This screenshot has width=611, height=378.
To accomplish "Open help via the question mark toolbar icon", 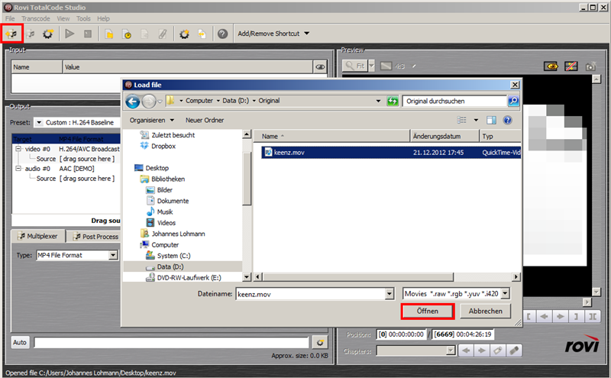I will pos(222,34).
